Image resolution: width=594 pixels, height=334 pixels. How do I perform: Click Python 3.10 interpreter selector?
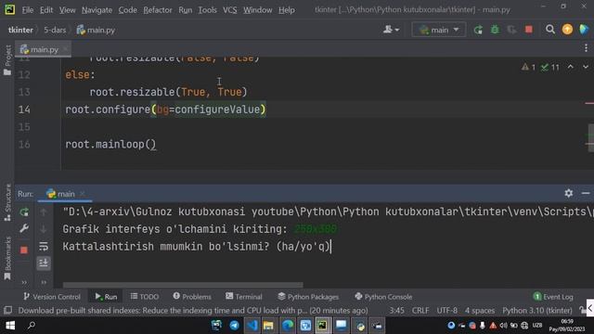coord(537,311)
